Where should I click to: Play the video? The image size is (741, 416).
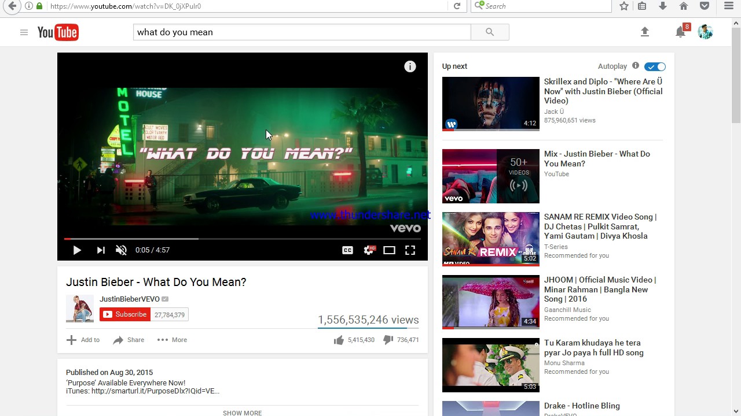76,250
